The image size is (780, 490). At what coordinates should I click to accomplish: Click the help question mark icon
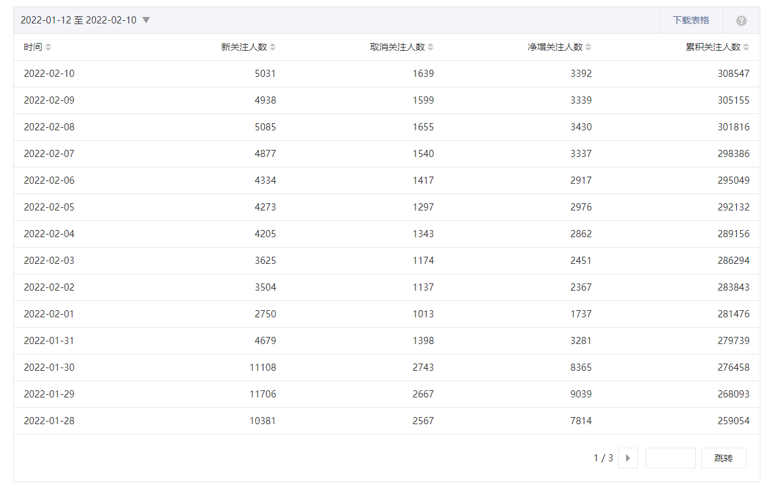pos(741,21)
